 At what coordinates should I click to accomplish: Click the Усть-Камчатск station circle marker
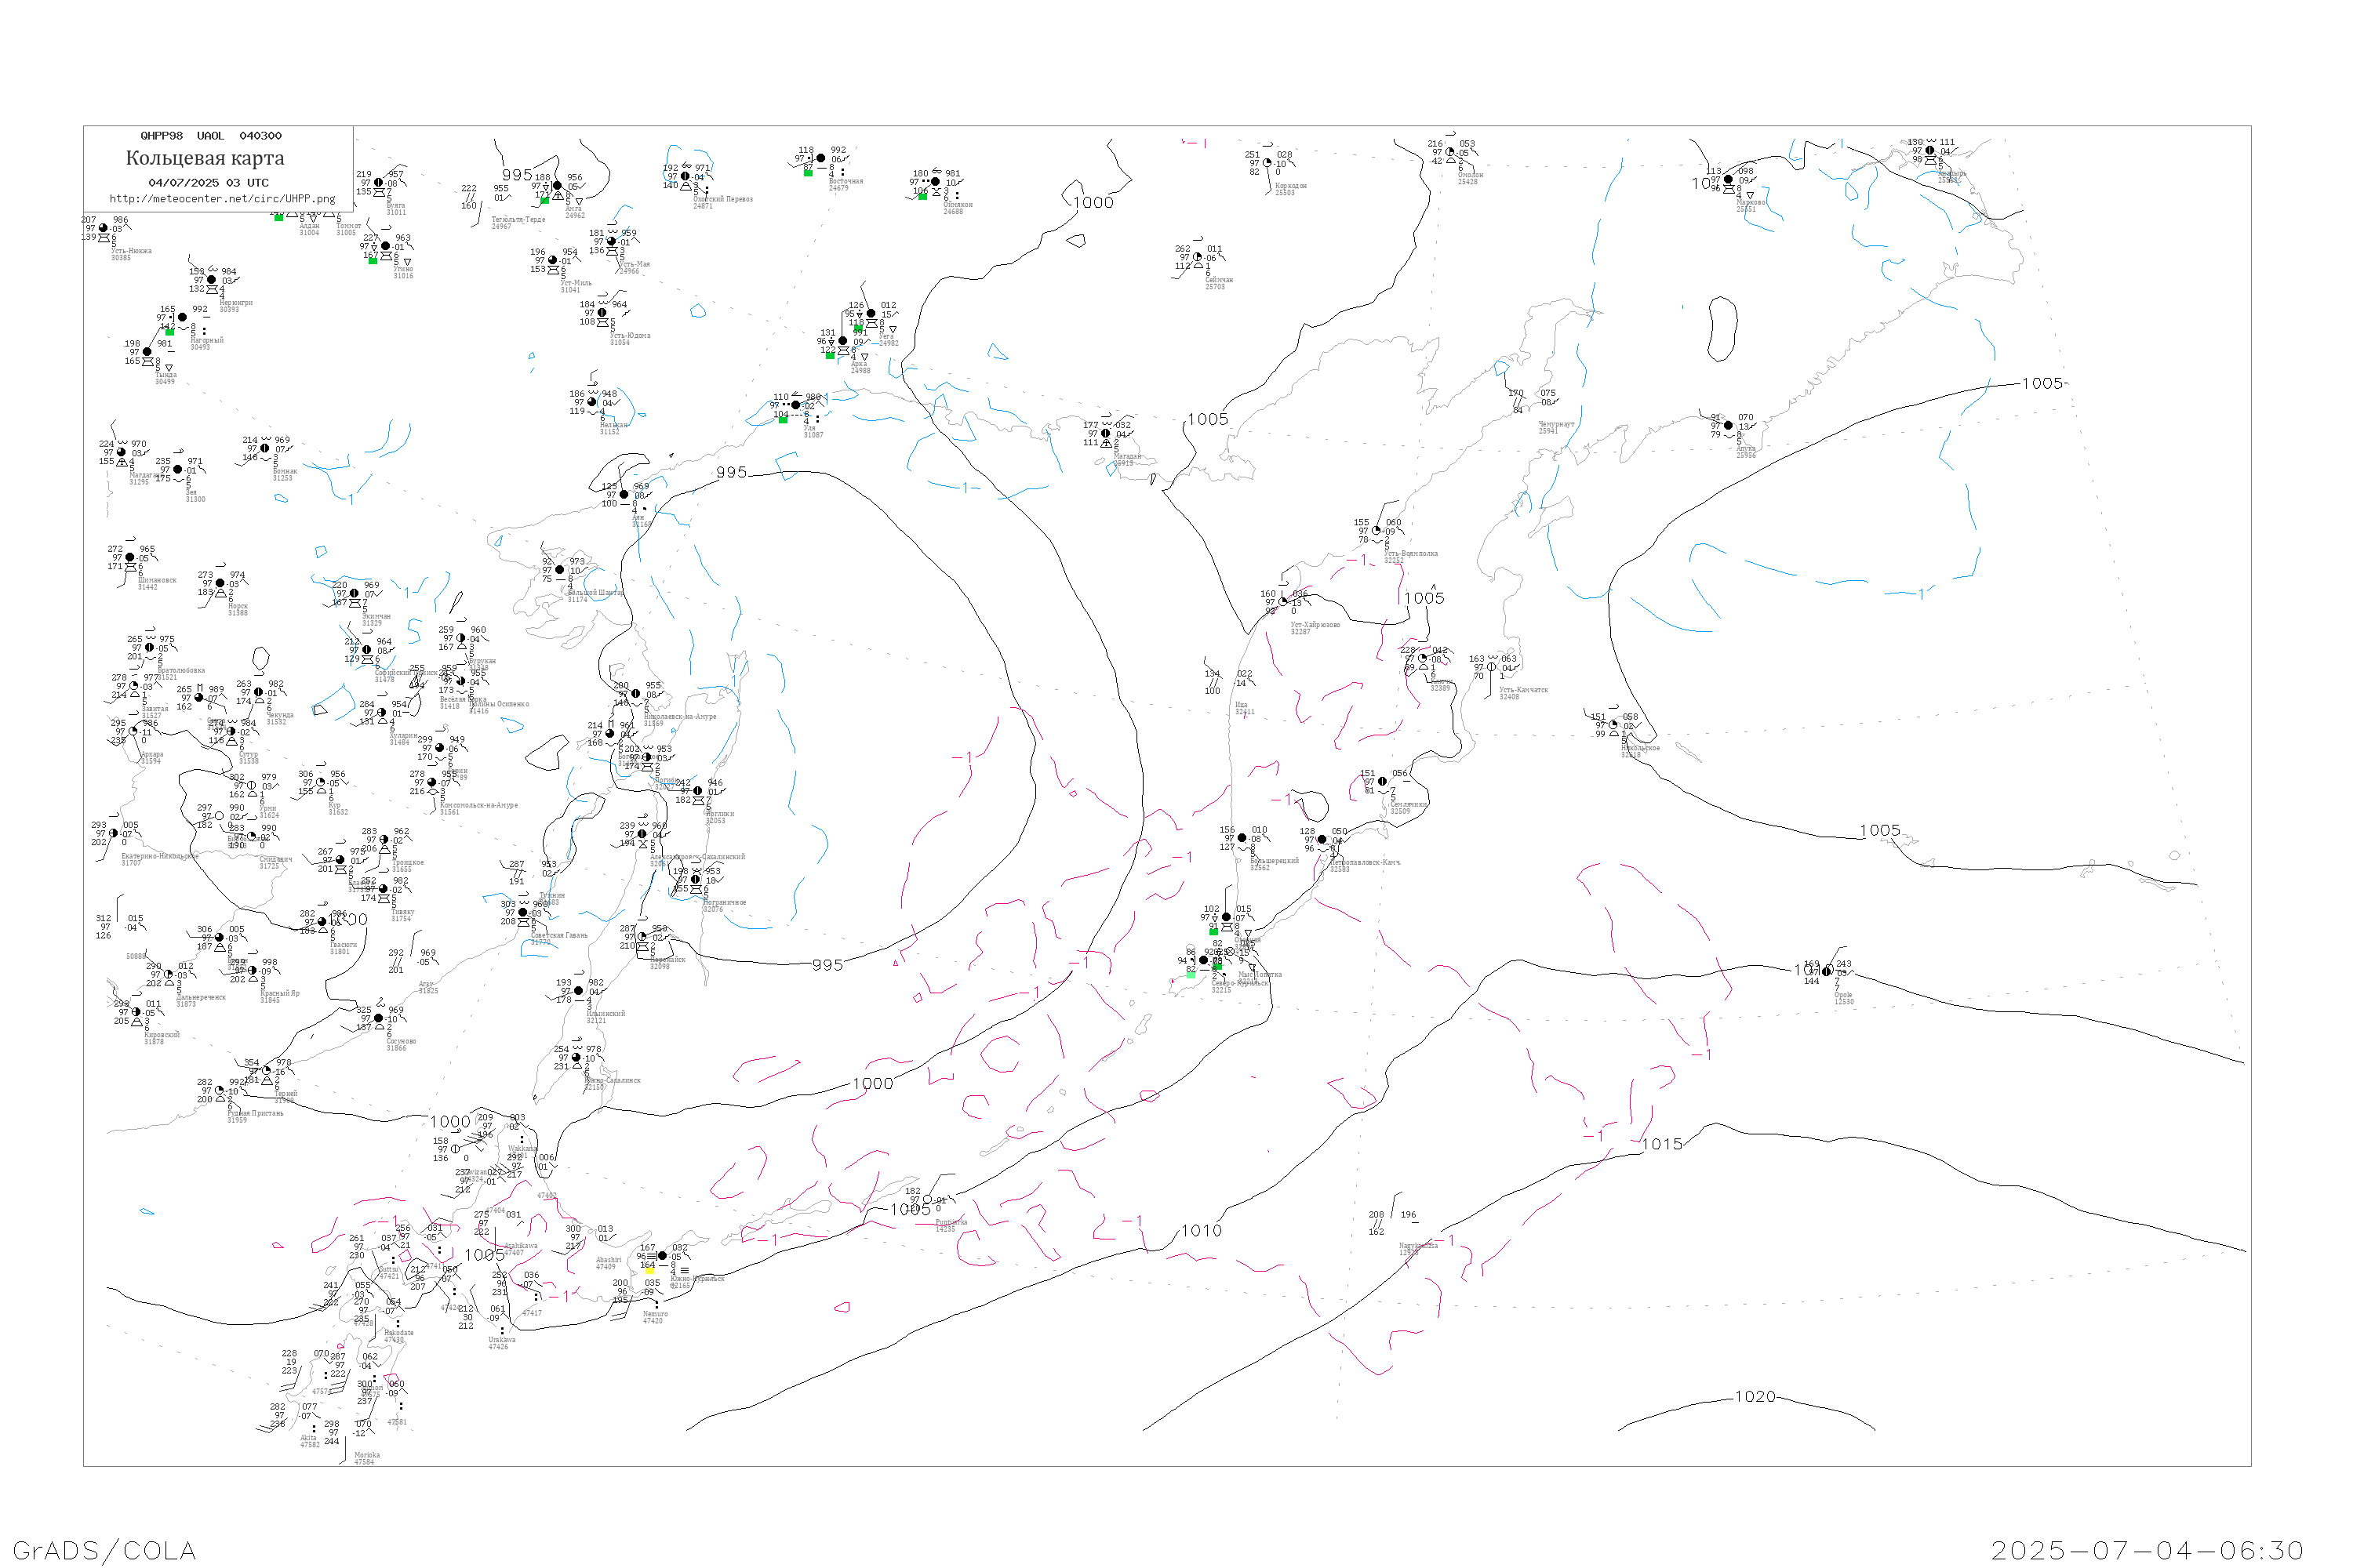click(x=1492, y=667)
